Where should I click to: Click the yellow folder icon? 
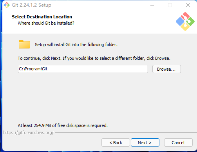coord(24,44)
